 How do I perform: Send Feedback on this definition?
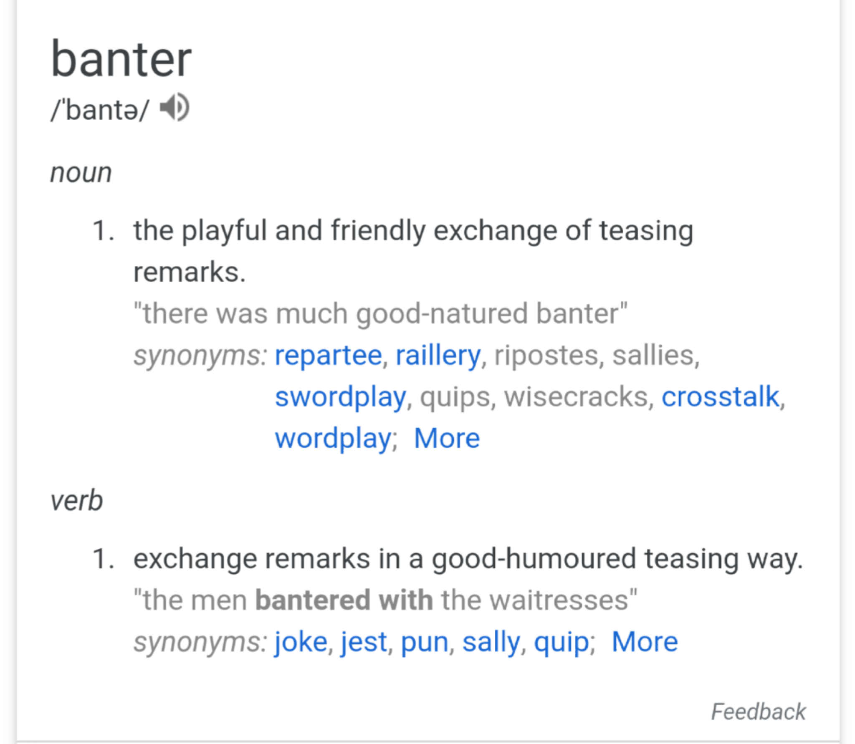(758, 711)
